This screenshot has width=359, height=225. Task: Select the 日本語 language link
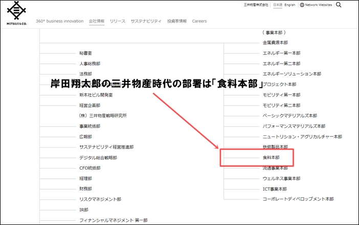(278, 5)
